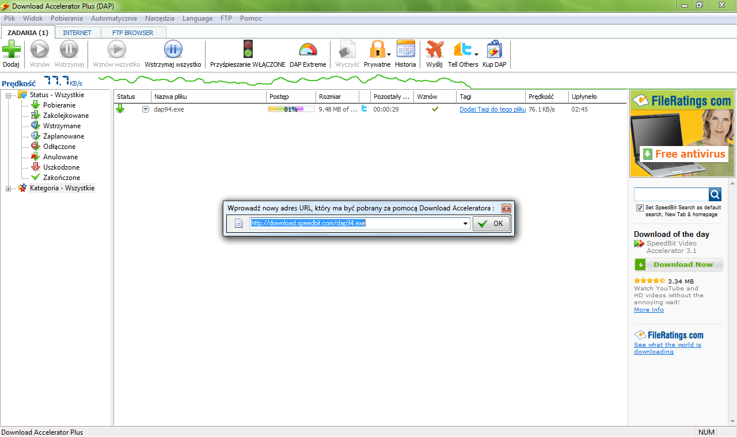Click the Wyślij airplane icon

[434, 50]
